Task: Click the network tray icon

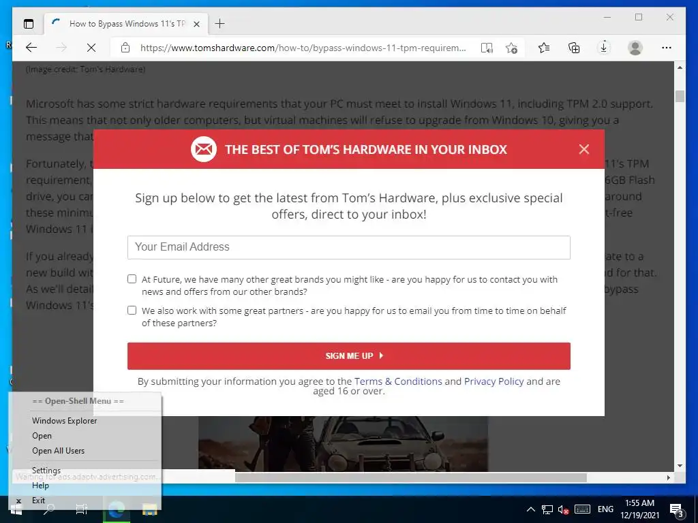Action: tap(547, 509)
